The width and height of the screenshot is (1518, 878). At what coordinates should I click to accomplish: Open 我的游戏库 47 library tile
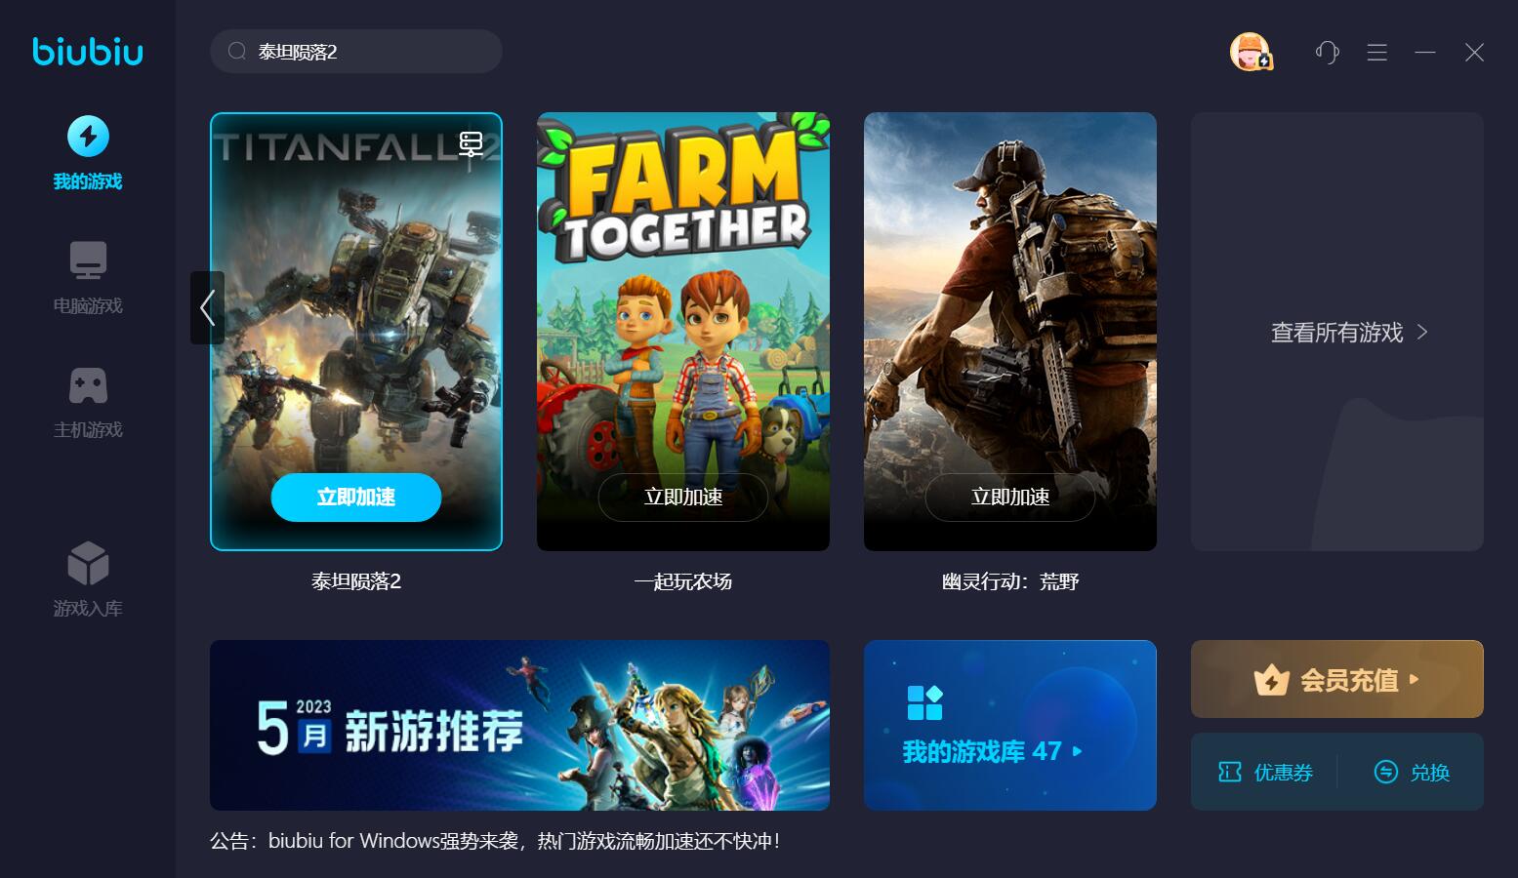click(1010, 725)
